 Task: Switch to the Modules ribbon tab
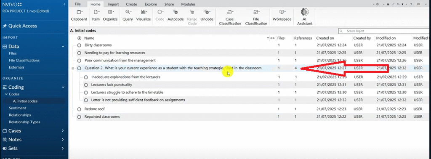click(x=188, y=4)
